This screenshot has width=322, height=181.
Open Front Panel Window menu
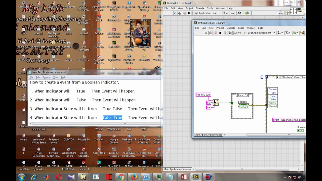[x=220, y=8]
